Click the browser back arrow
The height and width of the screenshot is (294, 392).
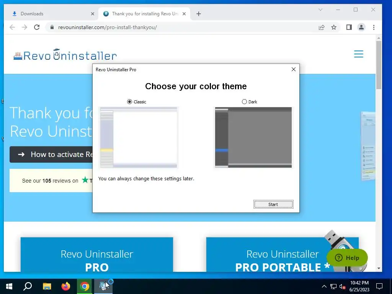point(12,27)
